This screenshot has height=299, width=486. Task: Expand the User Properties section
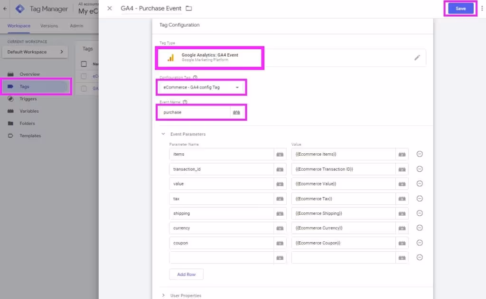pos(163,295)
